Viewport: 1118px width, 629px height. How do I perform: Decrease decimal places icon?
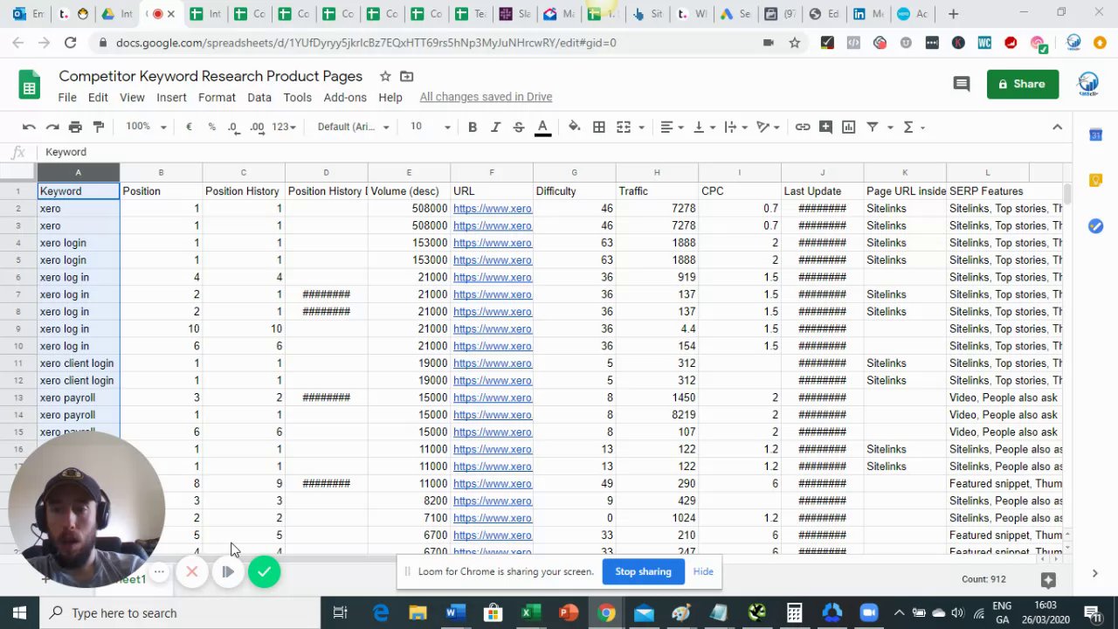pos(233,127)
